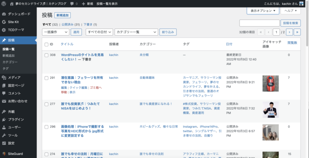
Task: Open the home icon site link
Action: point(12,4)
